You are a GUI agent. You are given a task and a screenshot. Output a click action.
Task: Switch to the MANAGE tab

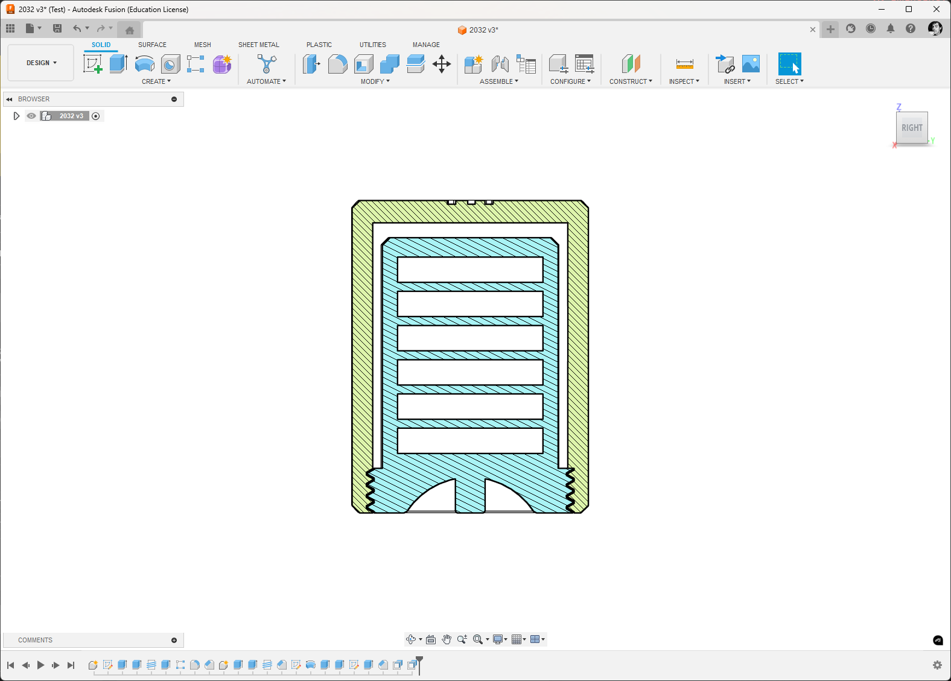point(426,45)
